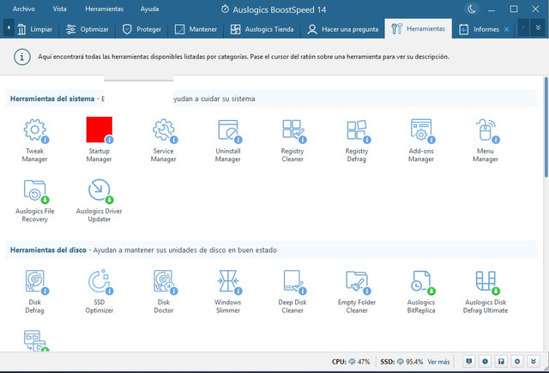
Task: Launch the Service Manager tool
Action: [x=164, y=141]
